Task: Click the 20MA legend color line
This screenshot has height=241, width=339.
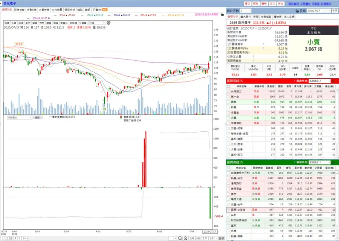Action: (110, 15)
